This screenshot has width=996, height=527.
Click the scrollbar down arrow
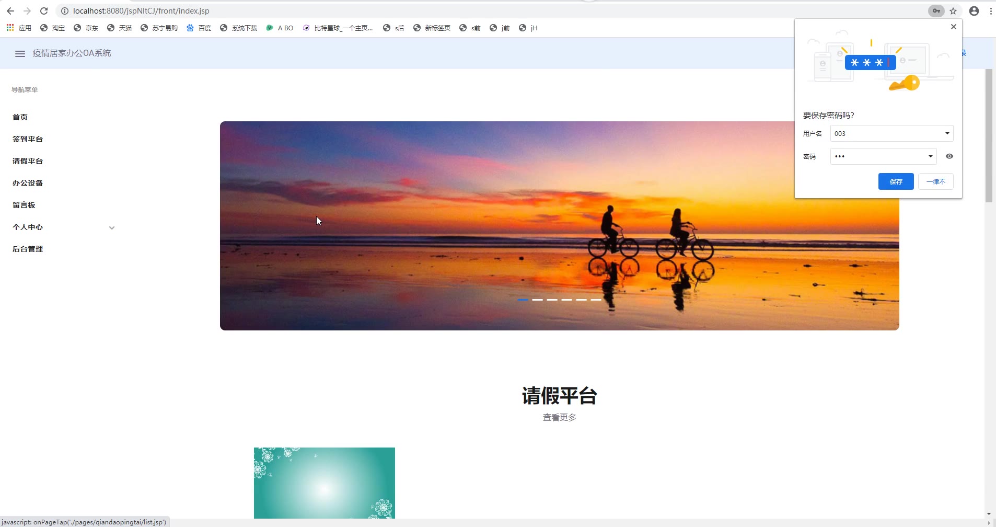pyautogui.click(x=989, y=514)
